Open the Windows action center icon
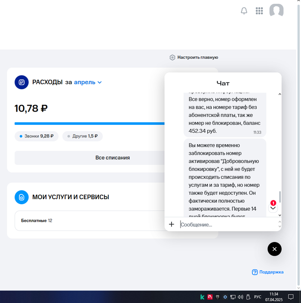This screenshot has height=303, width=301. coord(291,297)
